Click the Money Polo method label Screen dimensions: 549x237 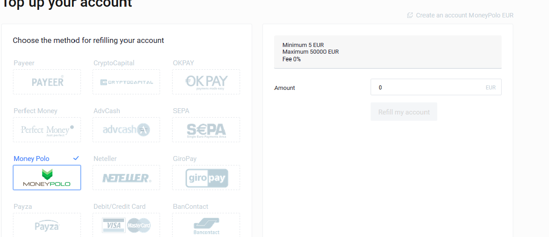tap(31, 159)
